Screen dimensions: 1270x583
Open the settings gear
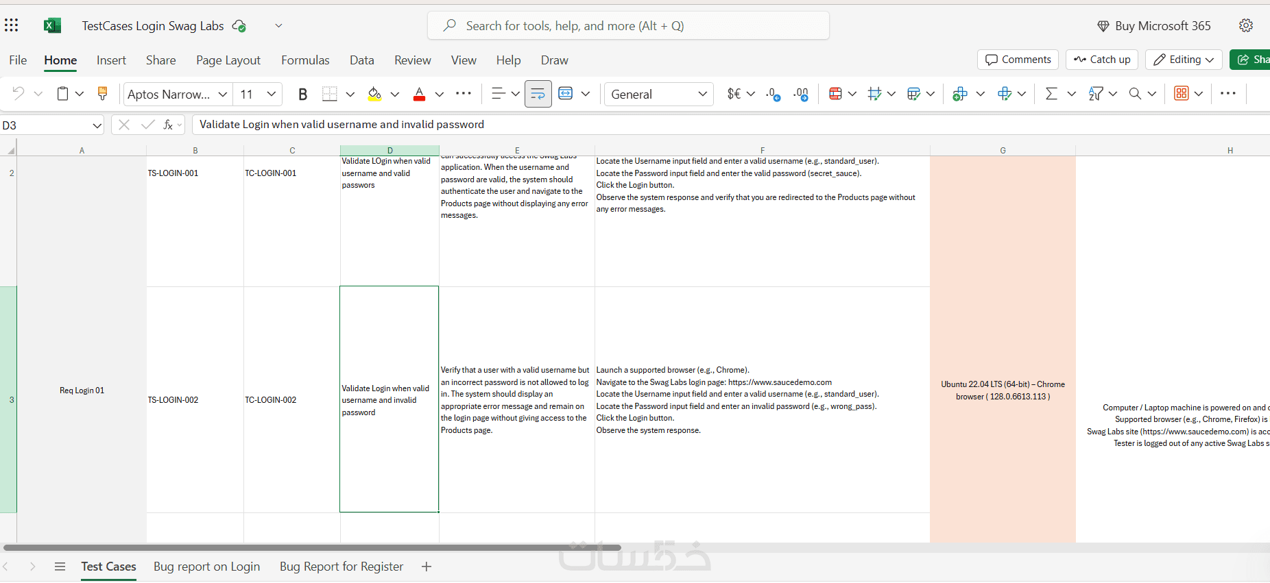coord(1246,25)
